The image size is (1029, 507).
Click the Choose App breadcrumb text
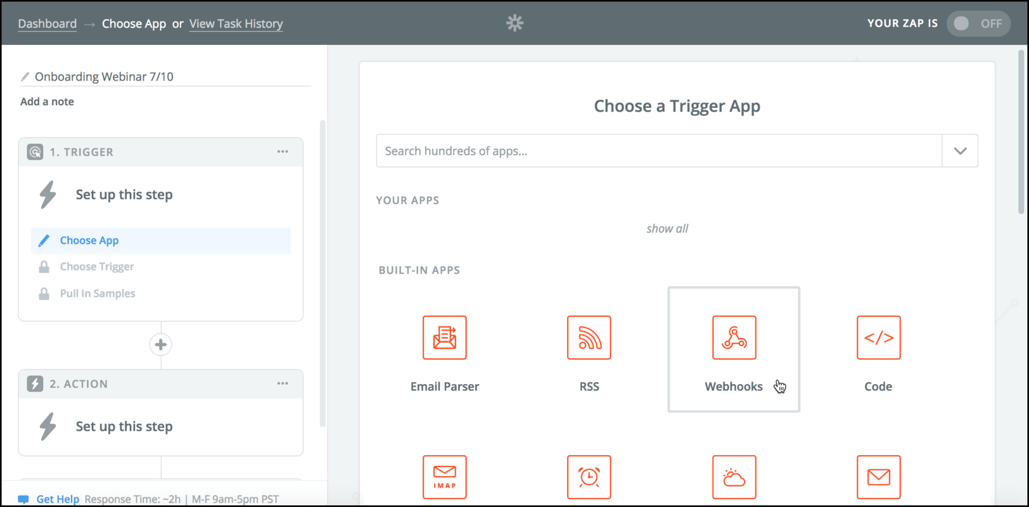(134, 23)
